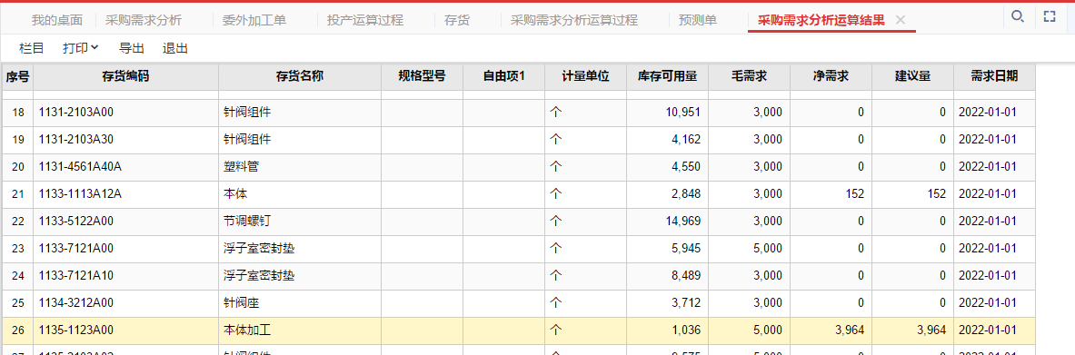Screen dimensions: 1075x355
Task: Switch to the 委外加工单 tab
Action: 254,20
